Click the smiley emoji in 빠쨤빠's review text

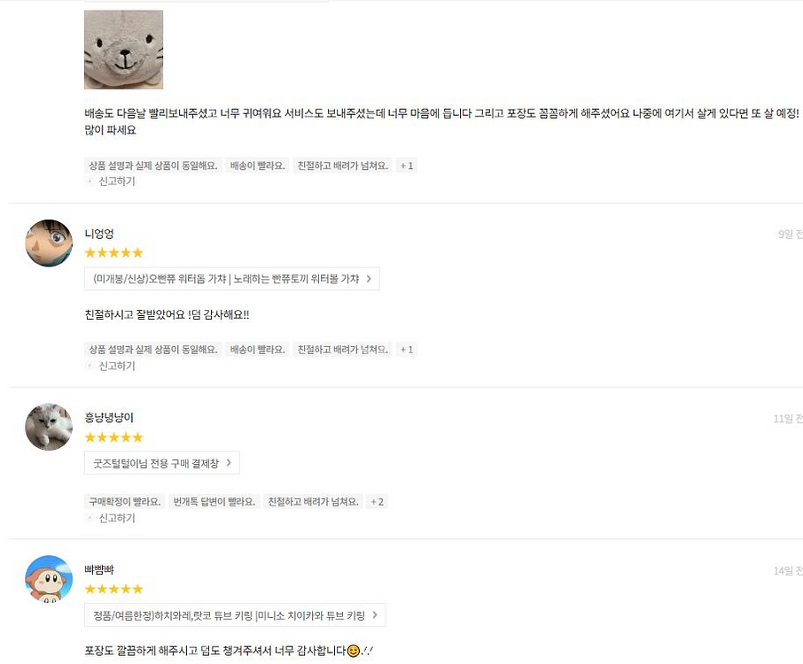tap(353, 650)
